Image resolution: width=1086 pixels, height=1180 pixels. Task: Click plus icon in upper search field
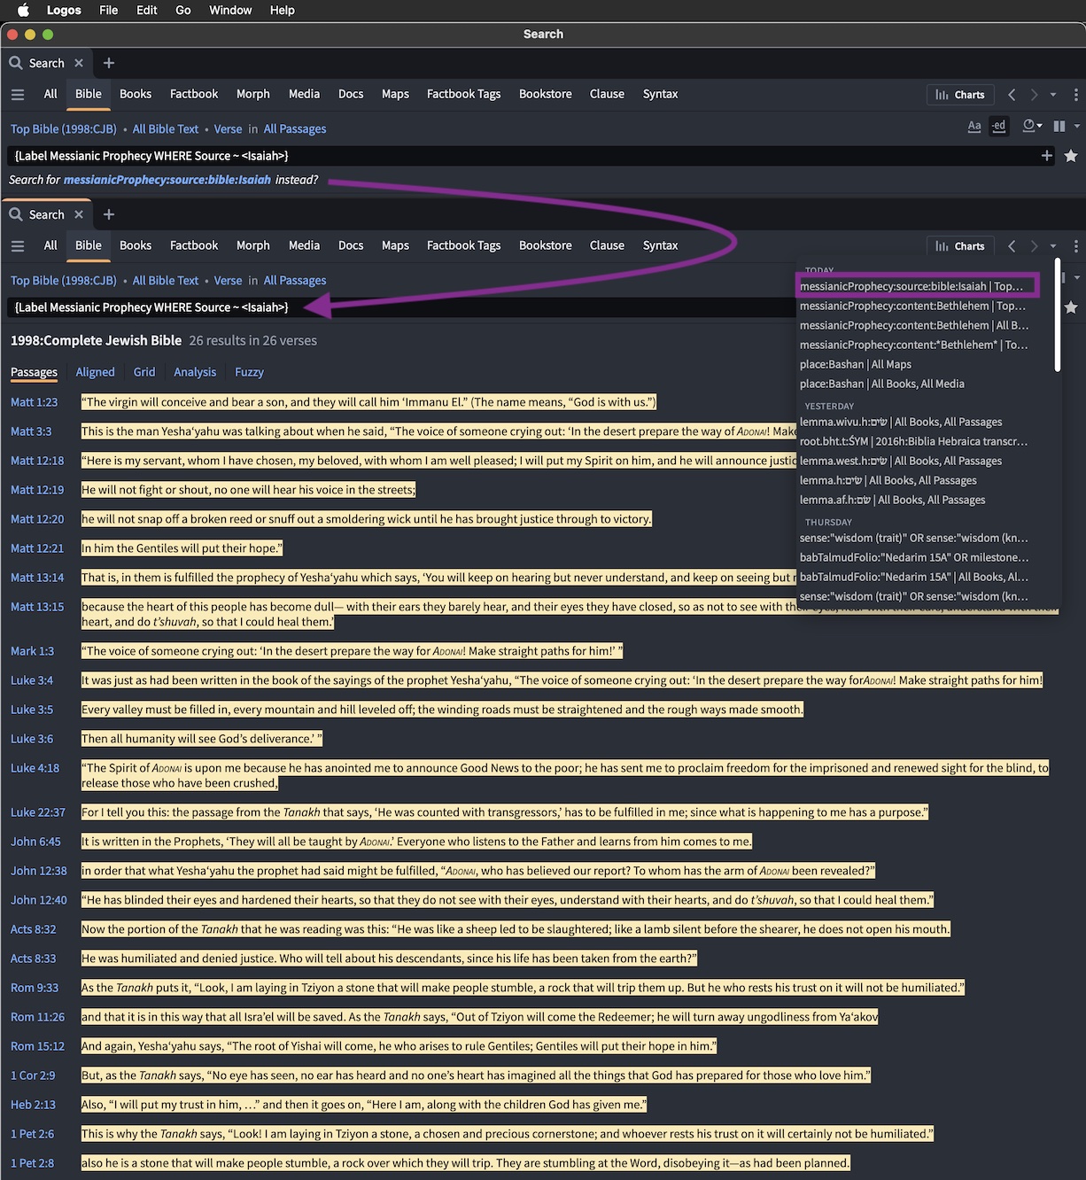pos(1047,156)
